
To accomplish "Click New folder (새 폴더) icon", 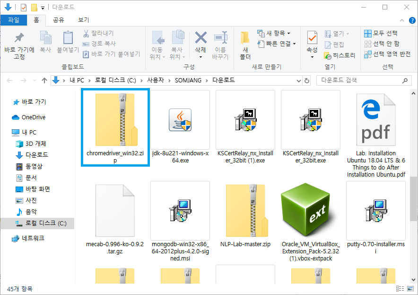I will click(245, 37).
